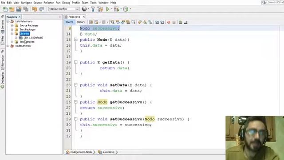The height and width of the screenshot is (160, 284).
Task: Switch editor to History view
Action: click(81, 22)
